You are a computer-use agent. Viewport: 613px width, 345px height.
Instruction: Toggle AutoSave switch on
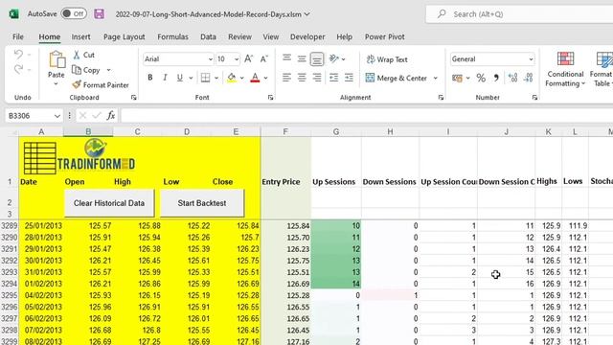(74, 14)
